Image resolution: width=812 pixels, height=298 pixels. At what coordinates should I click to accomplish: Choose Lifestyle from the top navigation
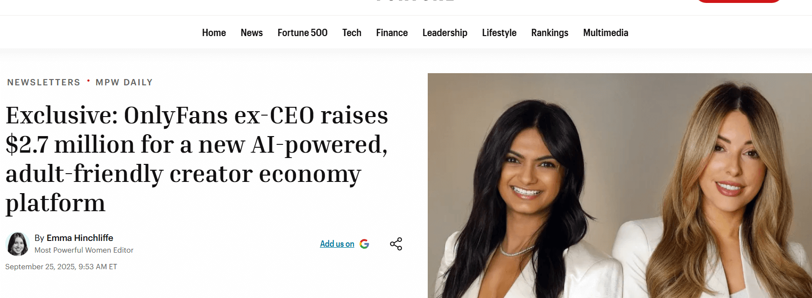tap(499, 33)
